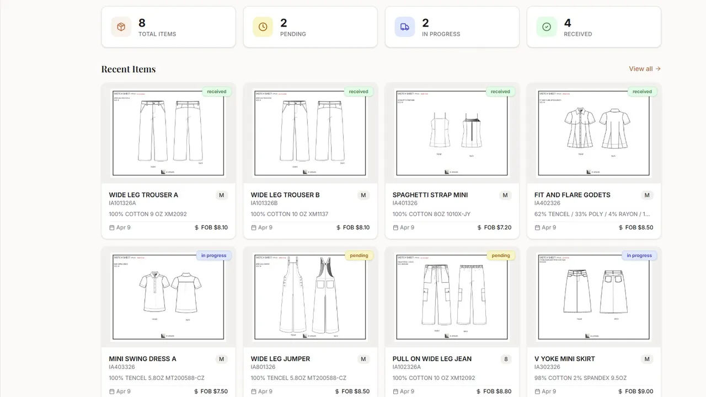Click the Received checkmark icon

(546, 26)
